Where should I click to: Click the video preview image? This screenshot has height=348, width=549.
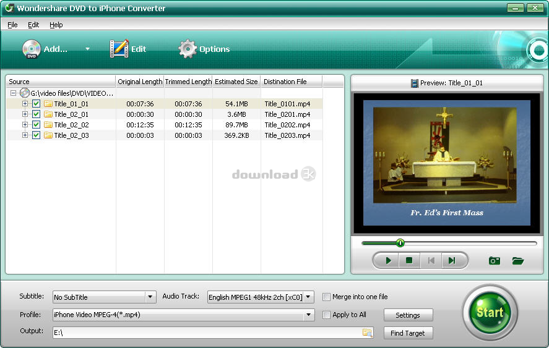(447, 163)
